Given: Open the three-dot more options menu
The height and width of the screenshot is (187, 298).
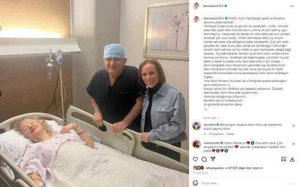Looking at the screenshot, I should point(292,6).
